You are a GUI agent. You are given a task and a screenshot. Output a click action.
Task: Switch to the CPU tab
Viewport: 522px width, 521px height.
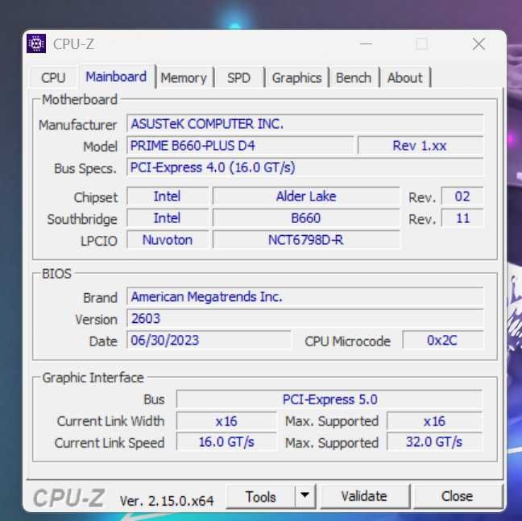click(53, 78)
